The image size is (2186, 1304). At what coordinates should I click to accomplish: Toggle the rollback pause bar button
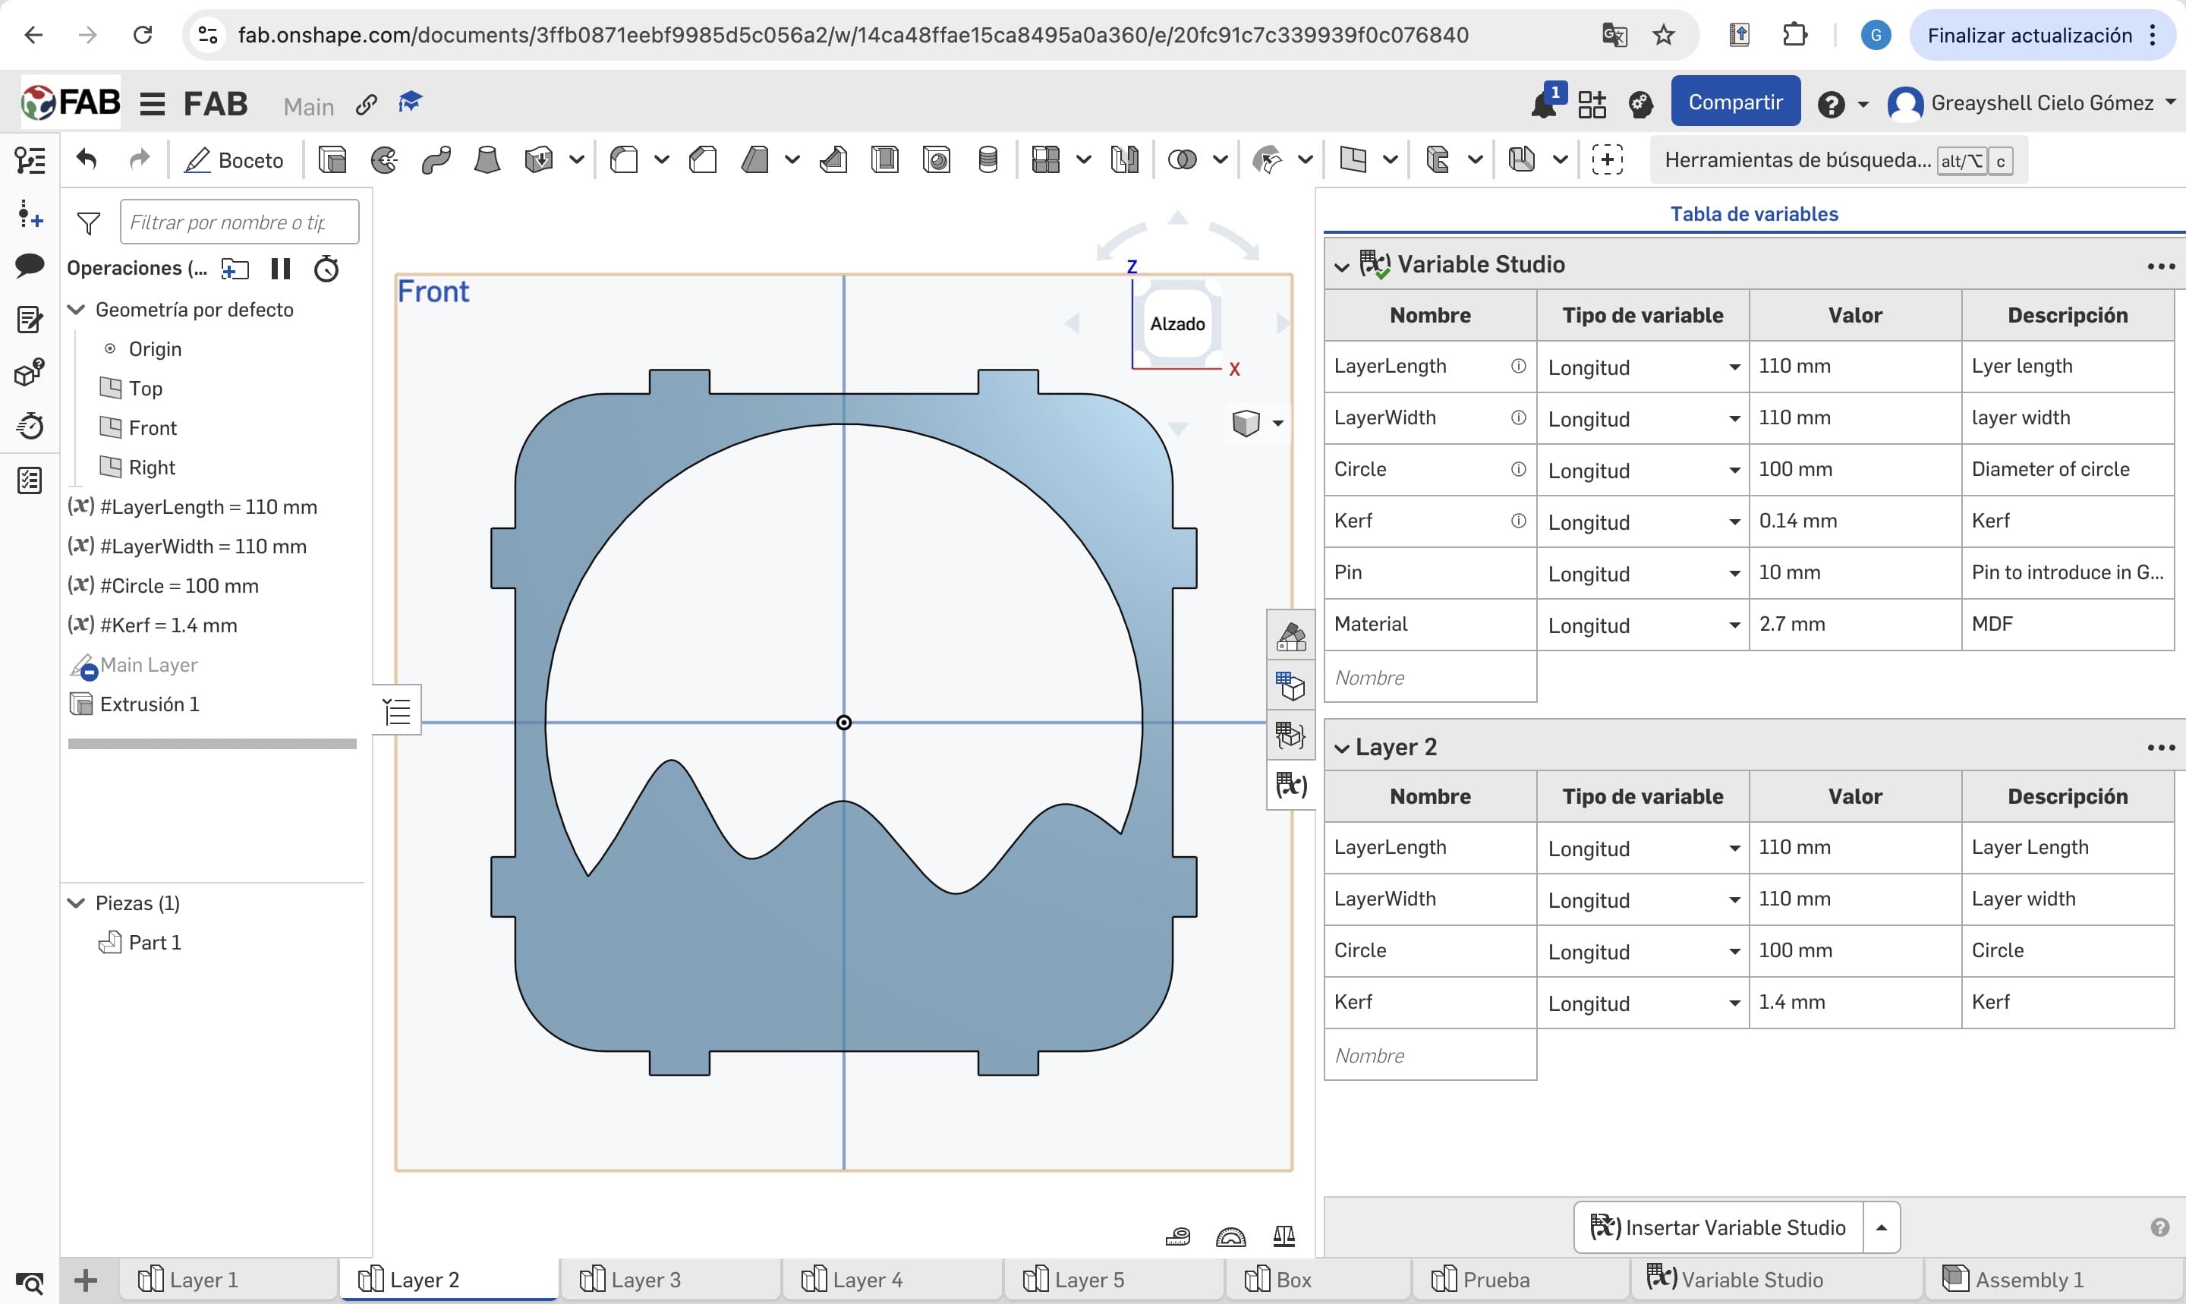pyautogui.click(x=280, y=269)
